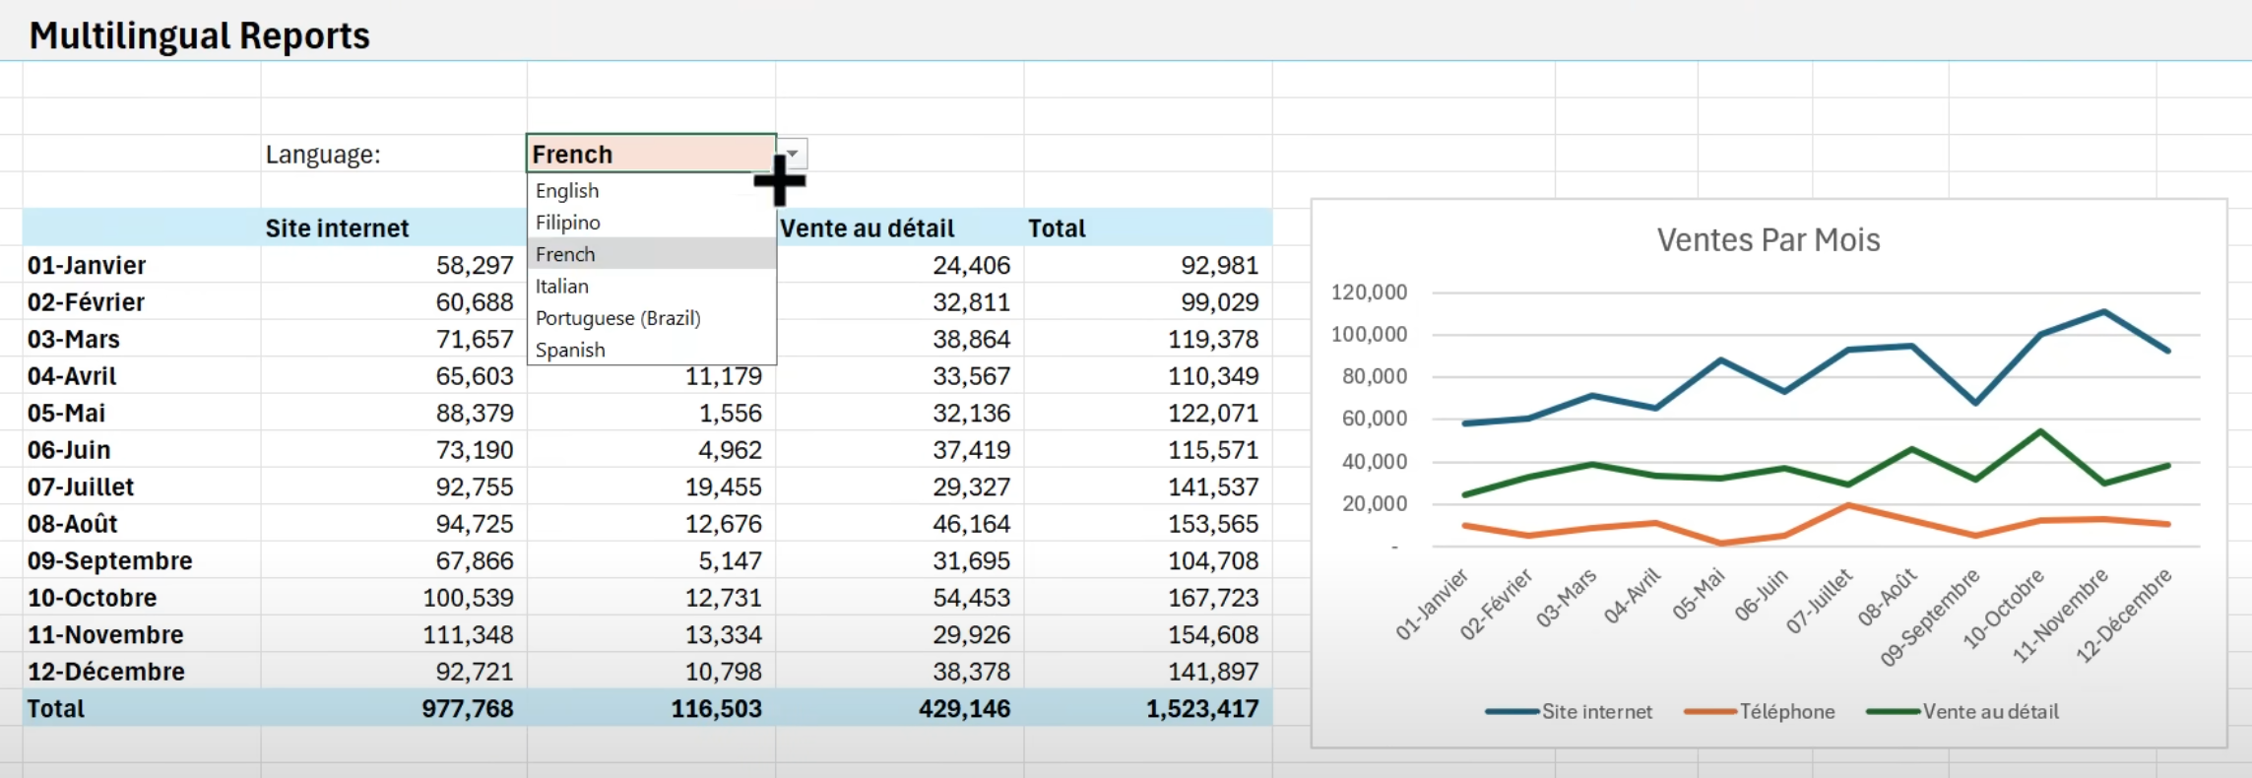The width and height of the screenshot is (2252, 778).
Task: Select Spanish from the dropdown list
Action: (x=570, y=351)
